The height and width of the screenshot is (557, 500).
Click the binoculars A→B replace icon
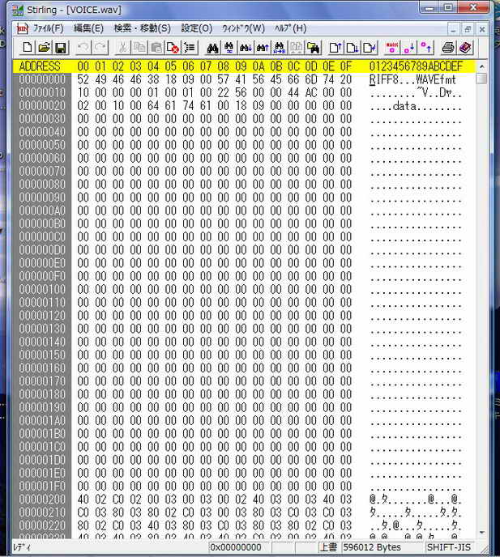[279, 48]
